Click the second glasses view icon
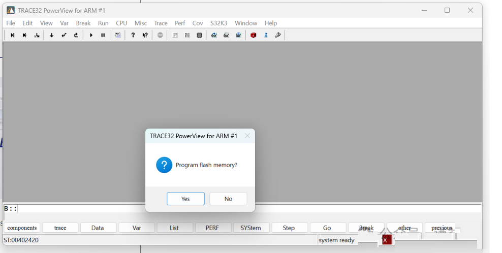This screenshot has width=502, height=253. coord(226,35)
